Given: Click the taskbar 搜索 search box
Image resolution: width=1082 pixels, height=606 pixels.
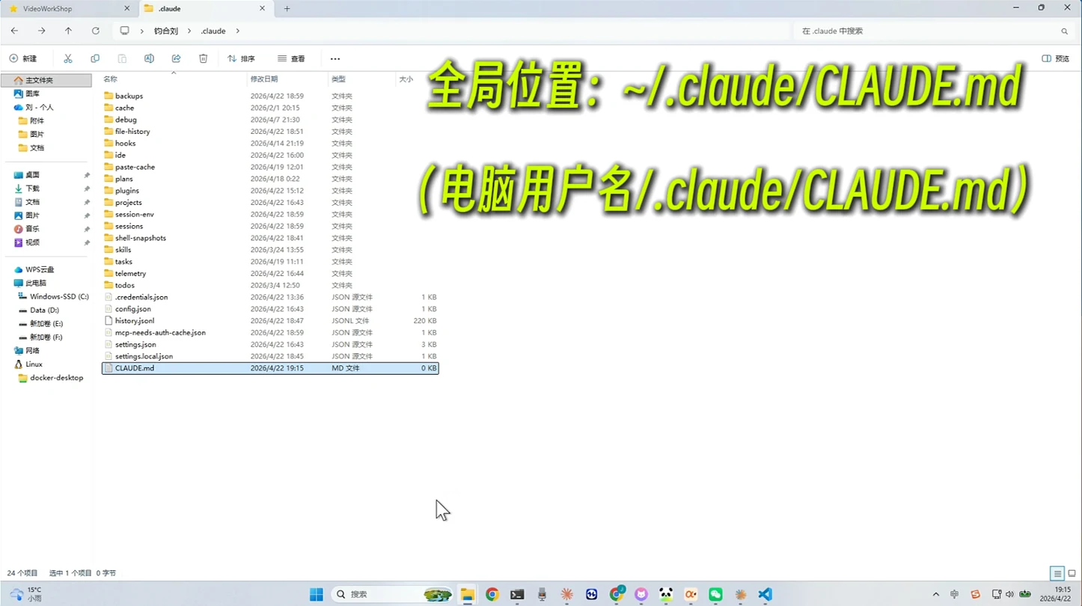Looking at the screenshot, I should click(x=392, y=594).
